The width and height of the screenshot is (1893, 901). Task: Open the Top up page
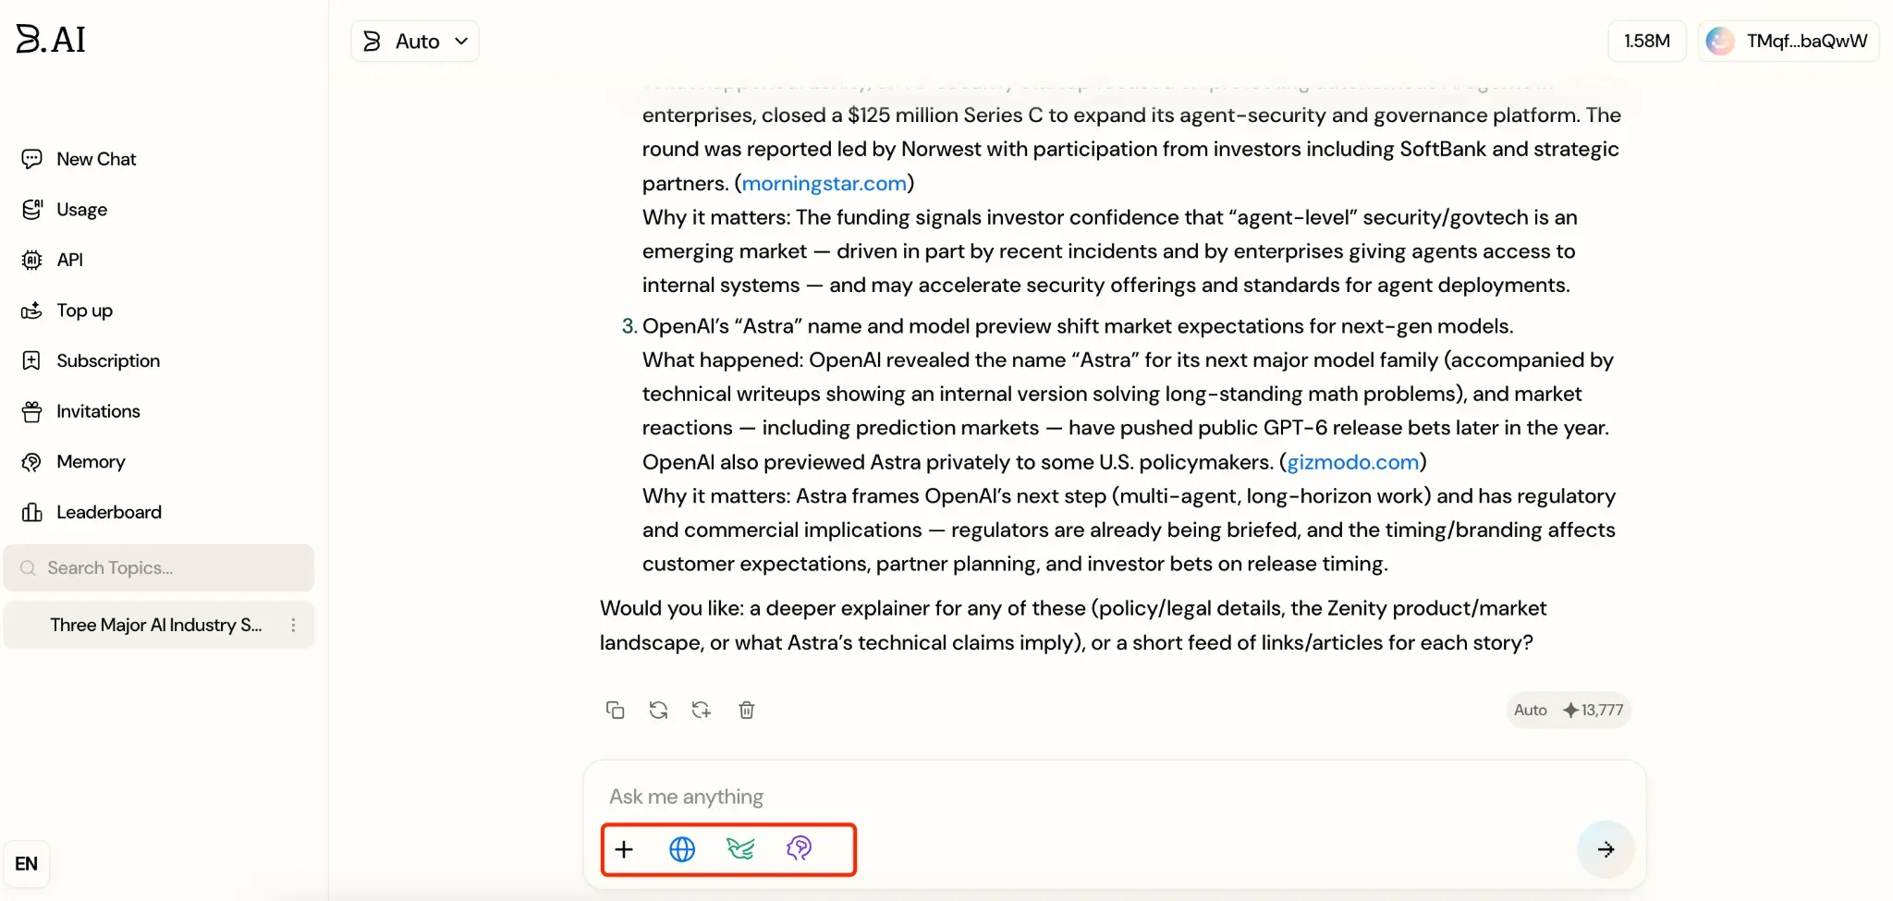[x=67, y=310]
